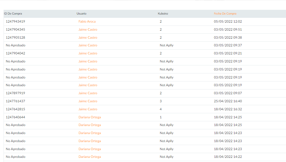Select purchase ID 1247897919
The image size is (286, 162).
[x=15, y=93]
